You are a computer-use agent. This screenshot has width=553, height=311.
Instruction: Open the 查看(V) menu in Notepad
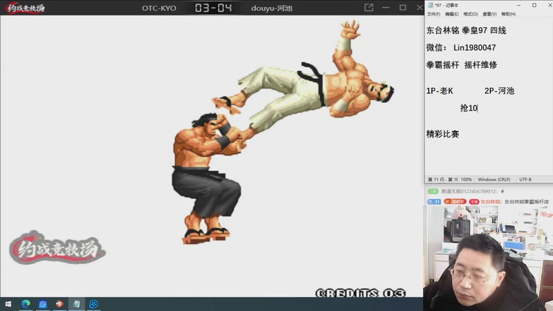[489, 14]
